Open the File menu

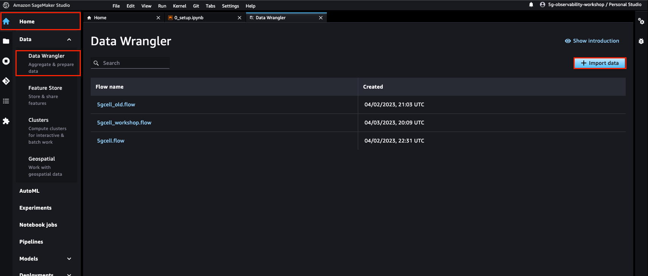pos(116,6)
